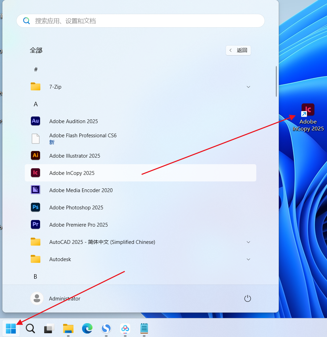327x337 pixels.
Task: Click the Adobe Photoshop Ps icon
Action: pyautogui.click(x=36, y=207)
